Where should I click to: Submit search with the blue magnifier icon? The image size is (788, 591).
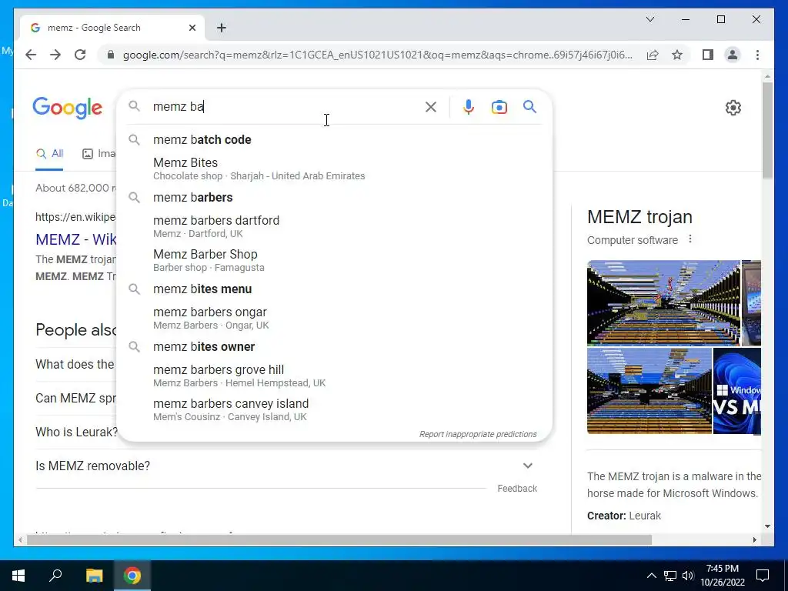click(529, 106)
